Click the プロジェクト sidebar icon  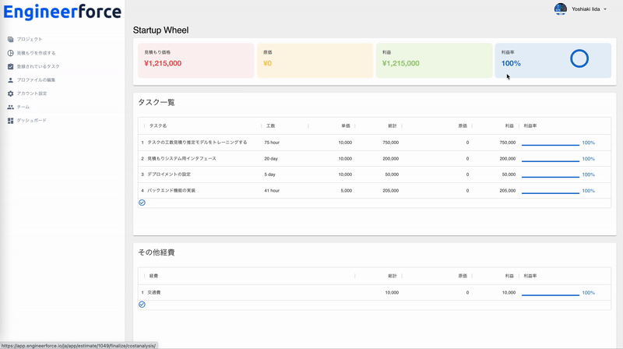pyautogui.click(x=11, y=39)
